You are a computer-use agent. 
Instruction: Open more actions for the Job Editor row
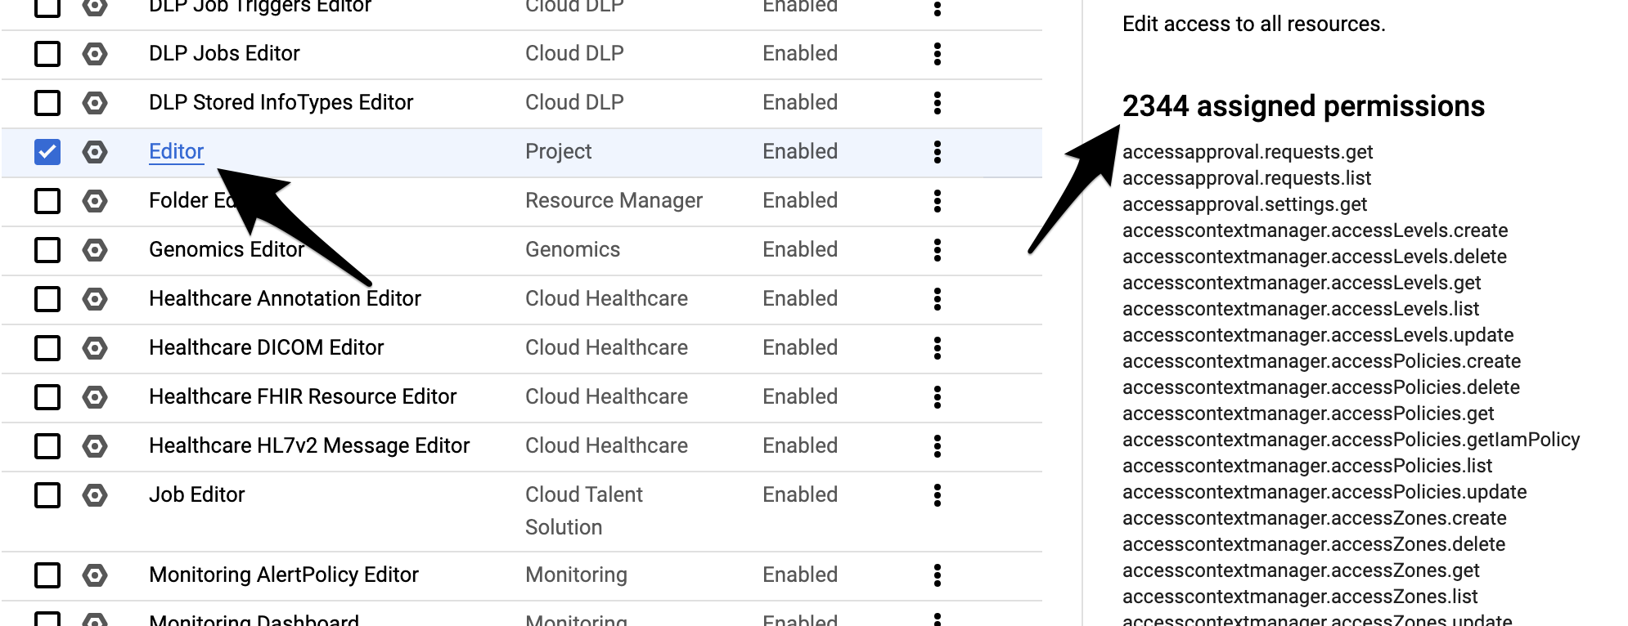(938, 495)
